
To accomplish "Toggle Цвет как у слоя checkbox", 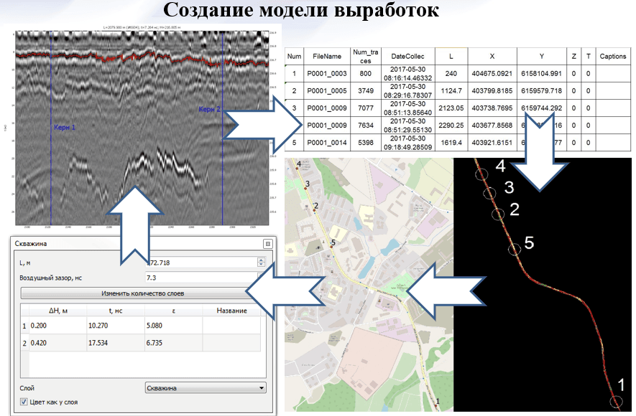I will [x=24, y=402].
